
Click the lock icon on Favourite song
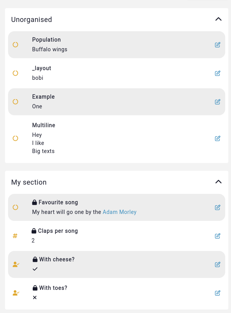click(x=35, y=202)
